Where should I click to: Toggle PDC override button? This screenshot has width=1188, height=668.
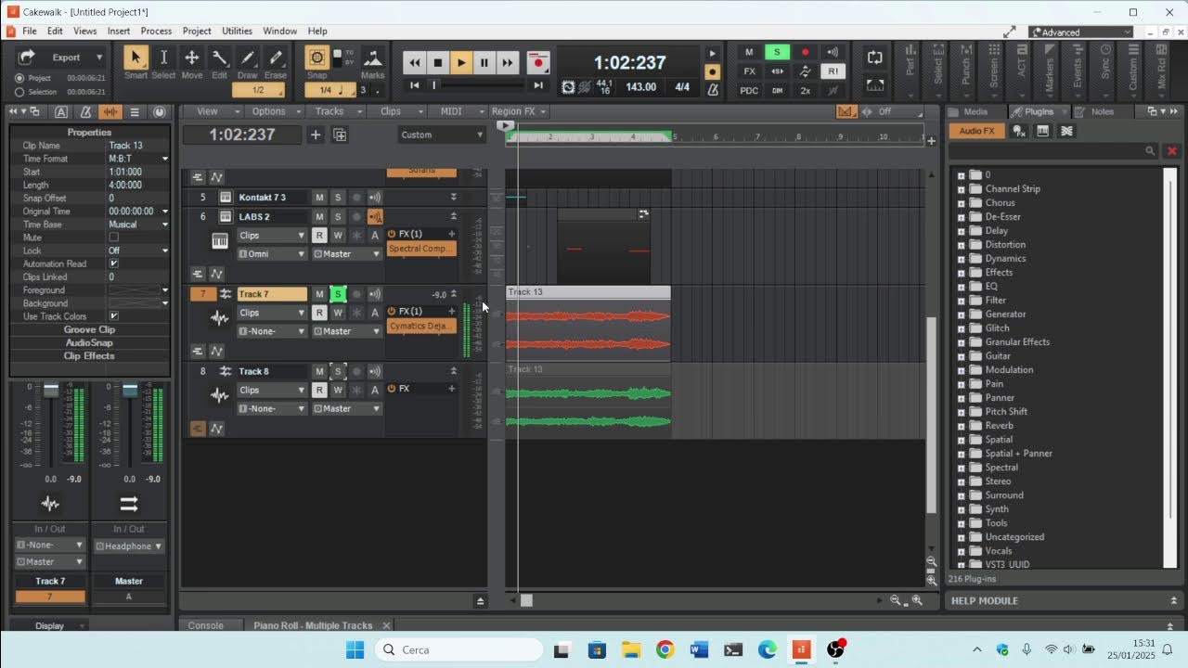tap(750, 91)
